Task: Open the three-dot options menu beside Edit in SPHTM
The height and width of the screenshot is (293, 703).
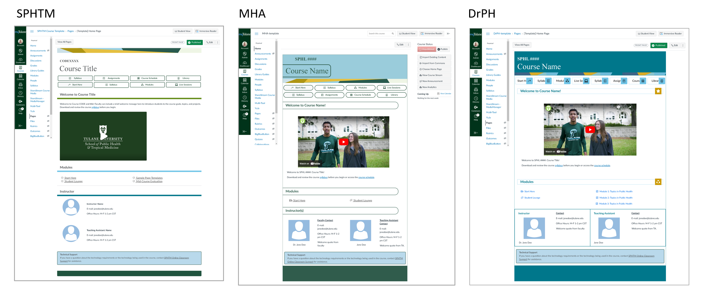Action: [217, 42]
